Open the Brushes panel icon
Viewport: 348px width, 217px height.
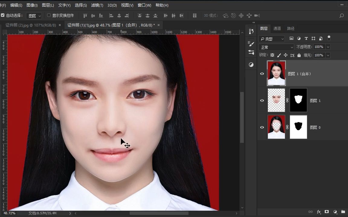(251, 44)
